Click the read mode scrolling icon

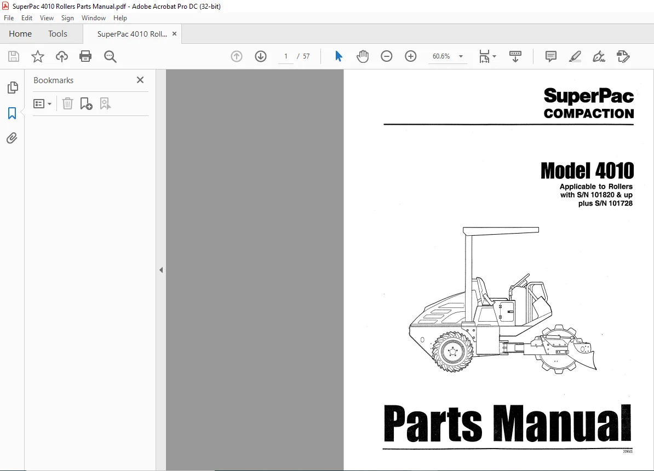coord(515,56)
